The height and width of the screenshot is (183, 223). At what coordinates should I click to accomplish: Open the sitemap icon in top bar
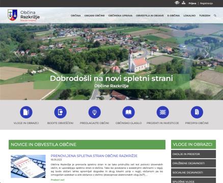183,3
